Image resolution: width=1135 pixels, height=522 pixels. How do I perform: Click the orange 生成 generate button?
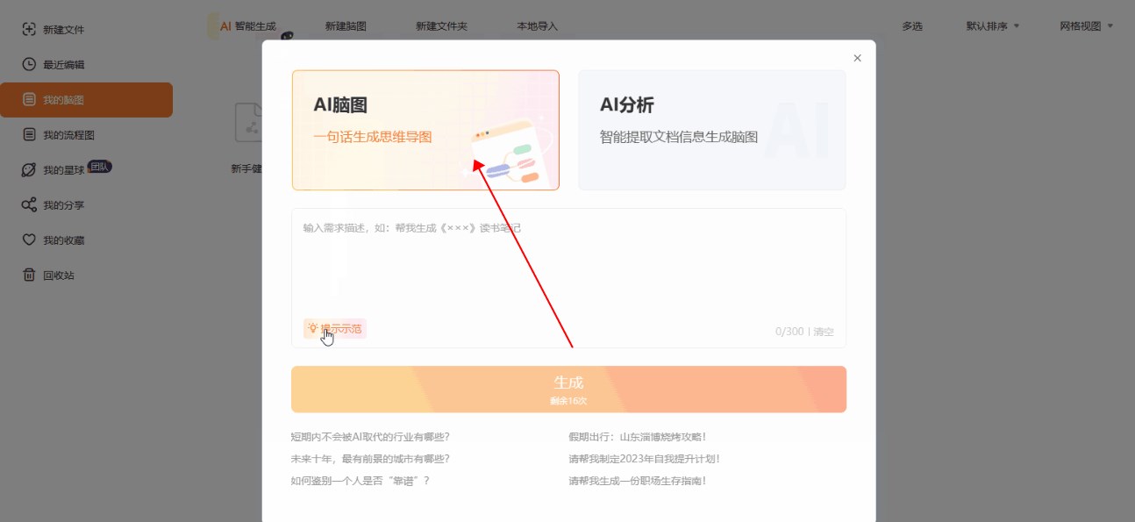[568, 389]
